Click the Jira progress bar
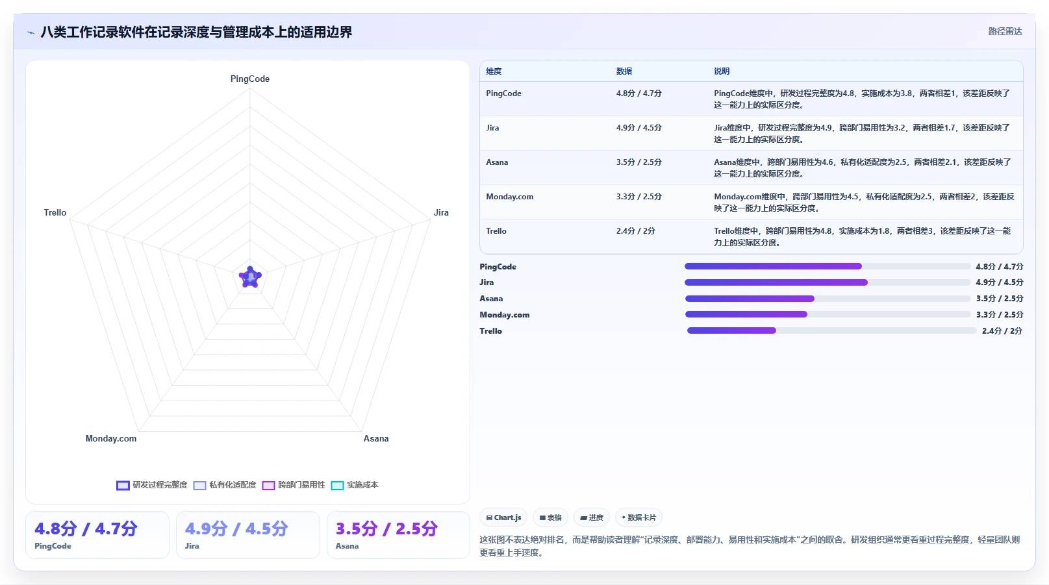Viewport: 1049px width, 585px height. [828, 282]
